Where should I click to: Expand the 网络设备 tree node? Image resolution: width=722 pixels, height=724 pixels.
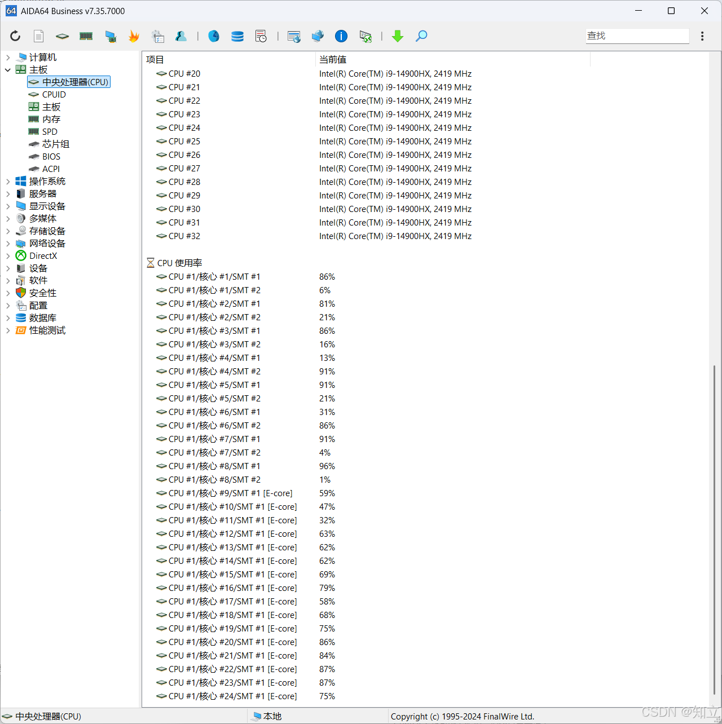(8, 244)
